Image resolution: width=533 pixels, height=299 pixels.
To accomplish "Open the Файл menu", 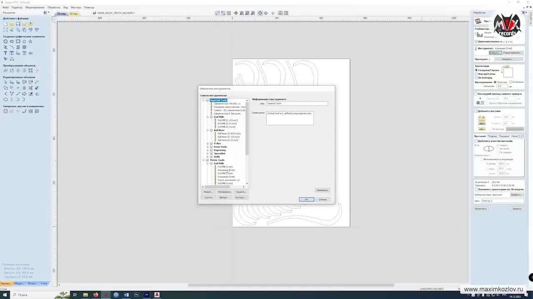I will 6,7.
